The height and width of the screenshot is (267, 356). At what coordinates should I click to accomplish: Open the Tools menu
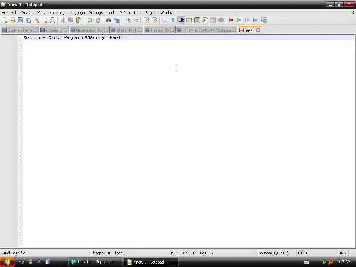(x=111, y=13)
